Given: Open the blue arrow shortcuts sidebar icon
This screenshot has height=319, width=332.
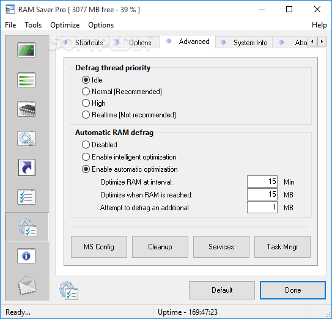Looking at the screenshot, I should pyautogui.click(x=27, y=167).
